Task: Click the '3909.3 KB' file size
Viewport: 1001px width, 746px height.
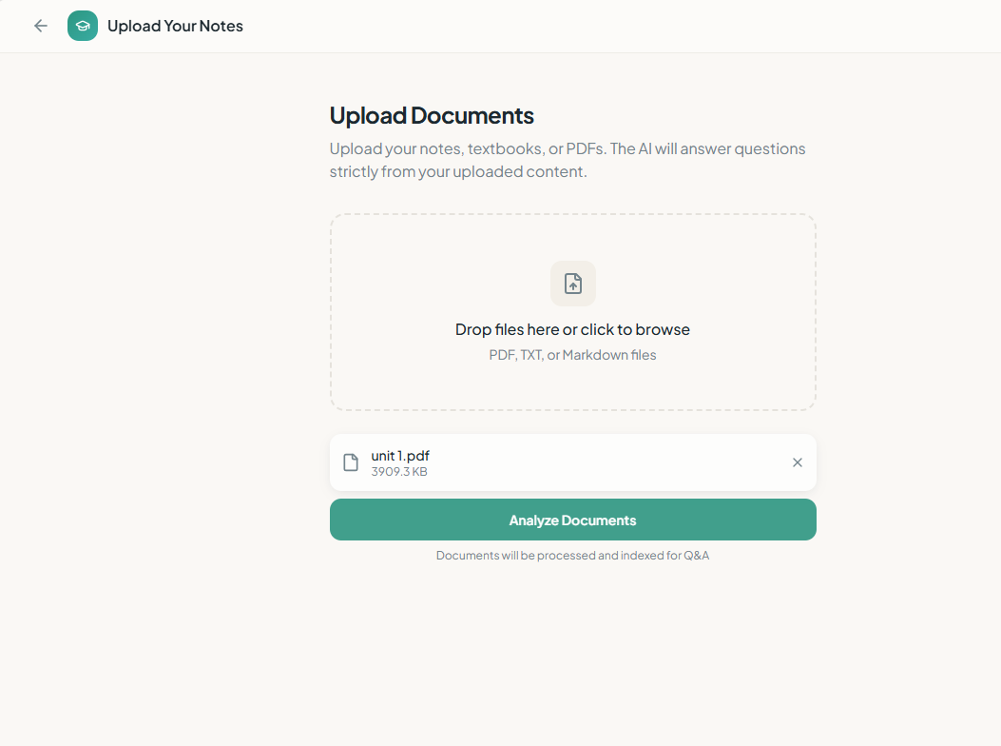Action: coord(399,472)
